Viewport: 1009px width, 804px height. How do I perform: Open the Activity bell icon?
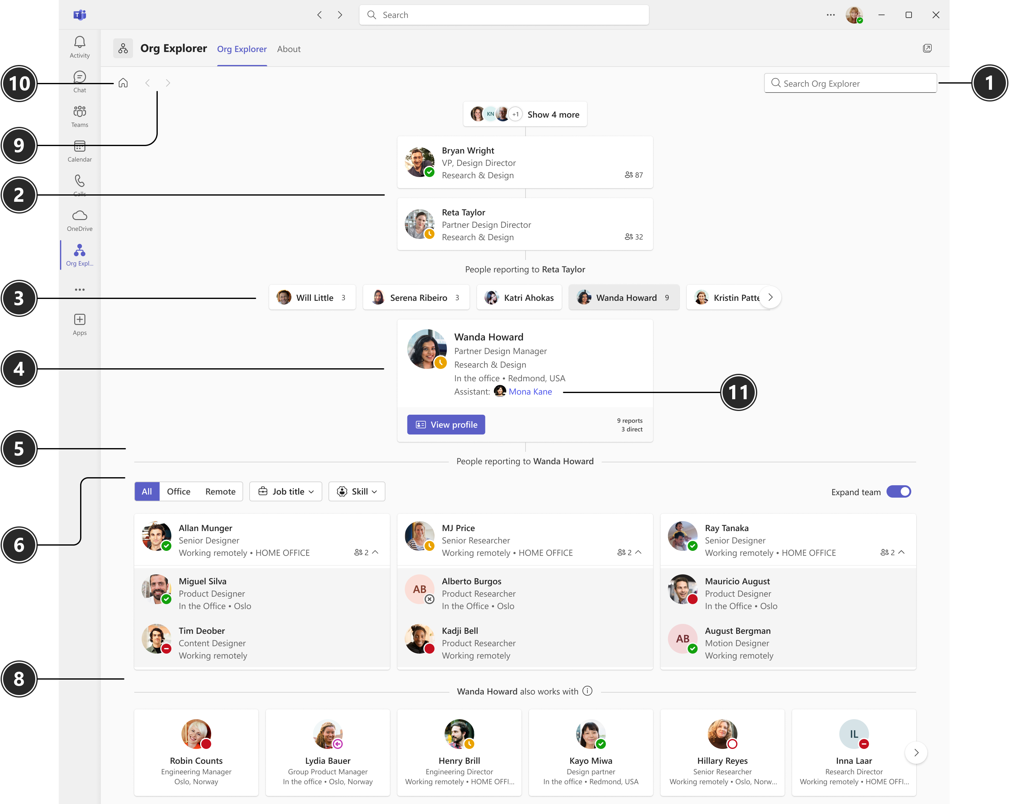tap(79, 43)
